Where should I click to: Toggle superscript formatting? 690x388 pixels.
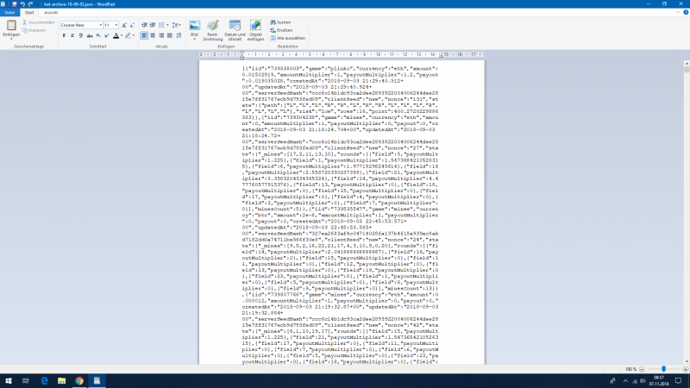[106, 35]
